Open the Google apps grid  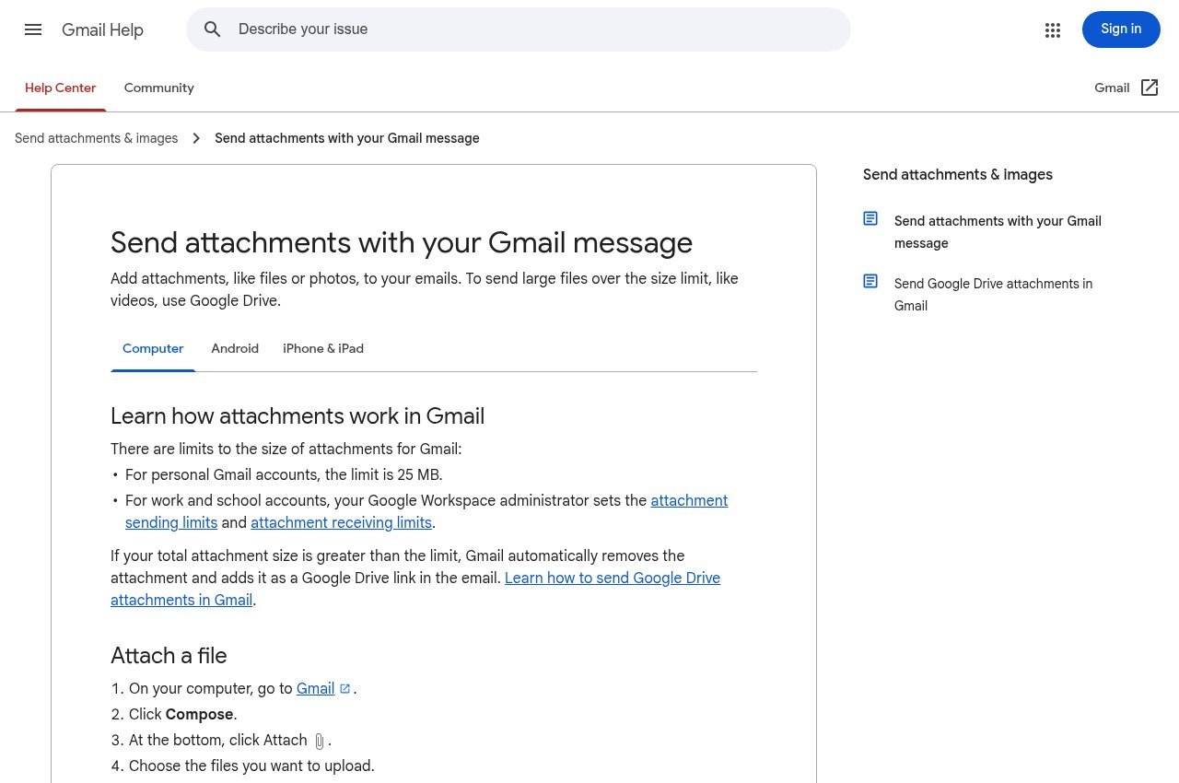(x=1053, y=29)
